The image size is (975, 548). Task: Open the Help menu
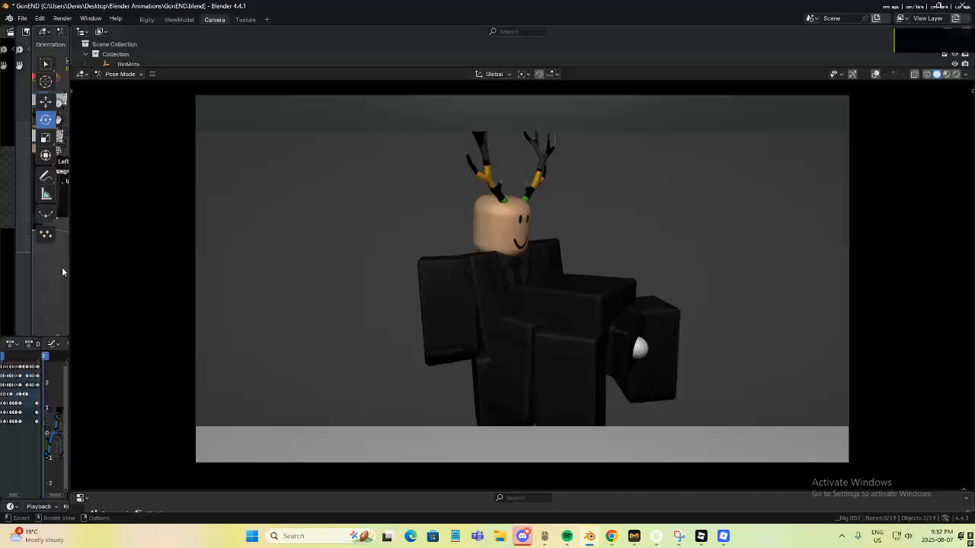point(116,19)
